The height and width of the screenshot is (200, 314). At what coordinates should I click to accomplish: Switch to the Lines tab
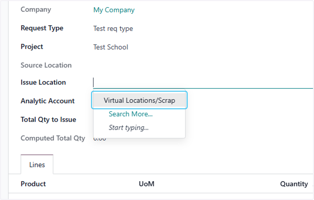coord(37,165)
